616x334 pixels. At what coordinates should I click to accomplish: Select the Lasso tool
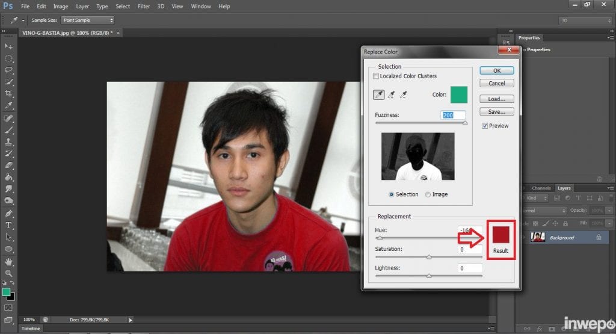click(x=8, y=70)
